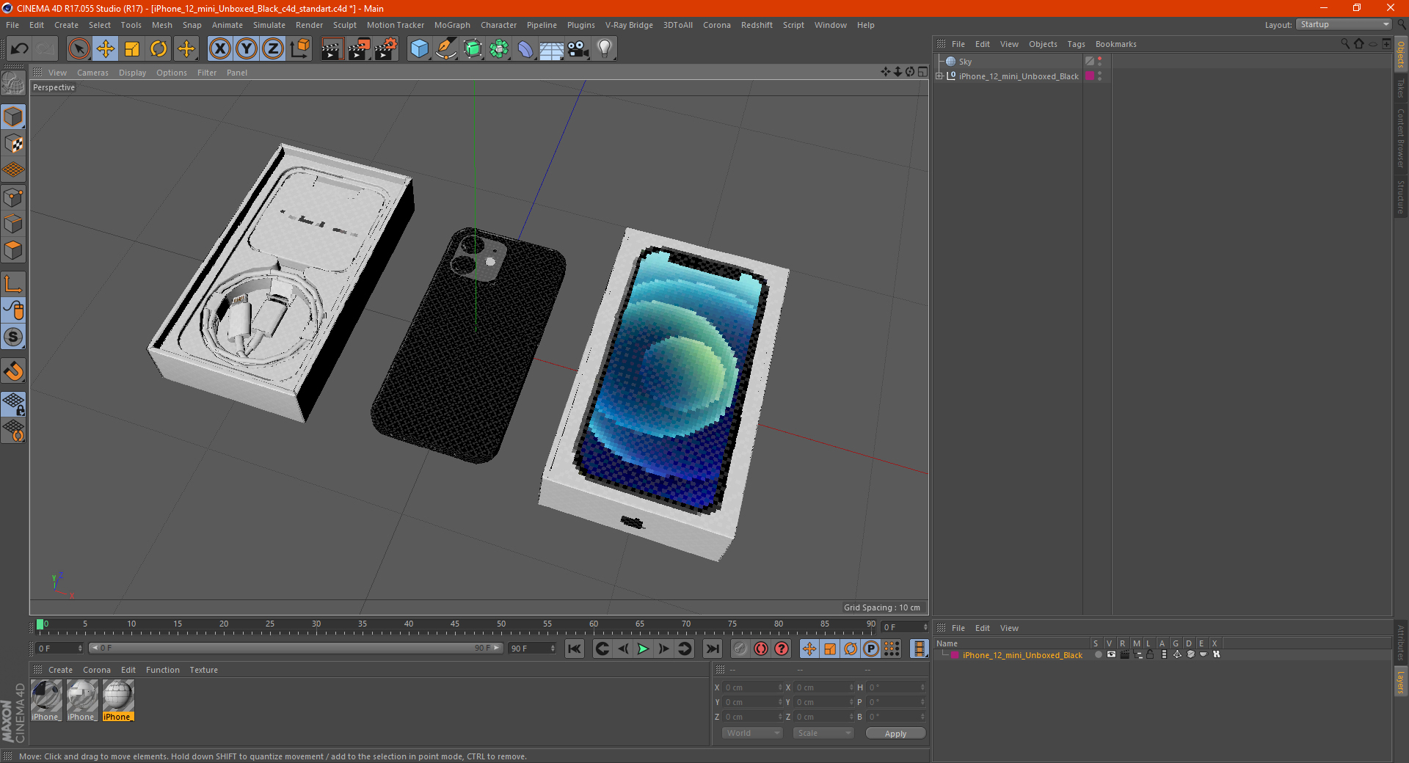Click the frame range slider bar
The height and width of the screenshot is (763, 1409).
tap(296, 648)
